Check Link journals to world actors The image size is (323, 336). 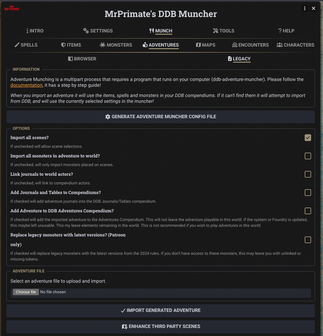(308, 174)
